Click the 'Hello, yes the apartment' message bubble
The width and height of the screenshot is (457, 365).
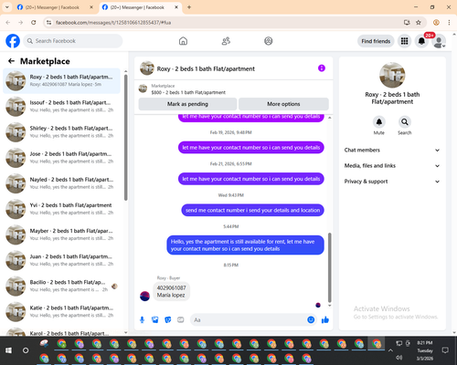pyautogui.click(x=245, y=245)
